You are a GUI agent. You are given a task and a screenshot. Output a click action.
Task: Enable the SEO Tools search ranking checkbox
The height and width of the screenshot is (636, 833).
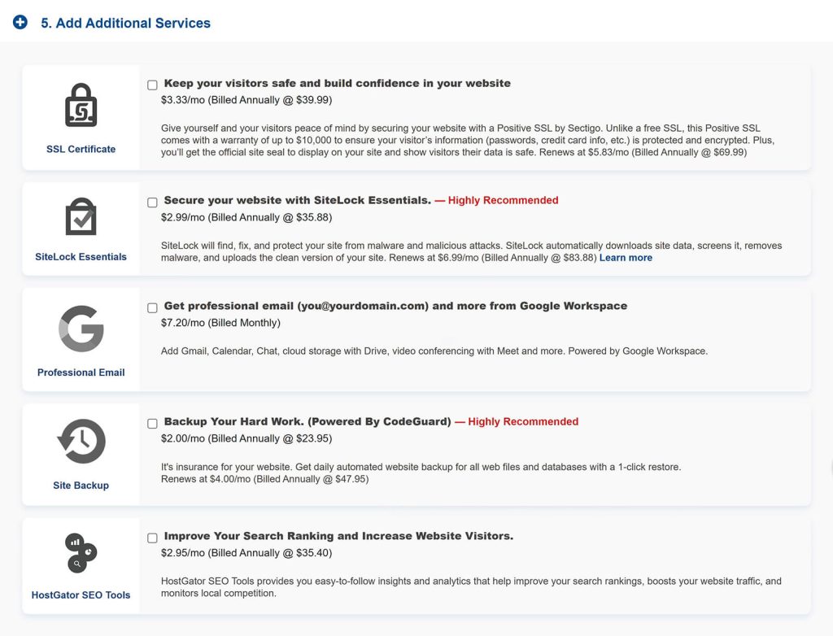pos(152,538)
